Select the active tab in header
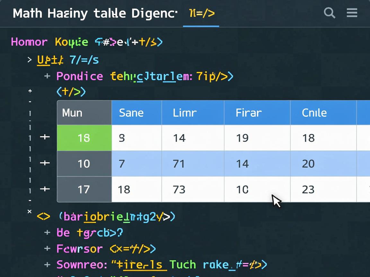The image size is (370, 277). [201, 13]
